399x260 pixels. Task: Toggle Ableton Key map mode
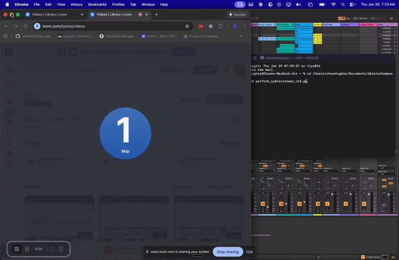(x=348, y=18)
